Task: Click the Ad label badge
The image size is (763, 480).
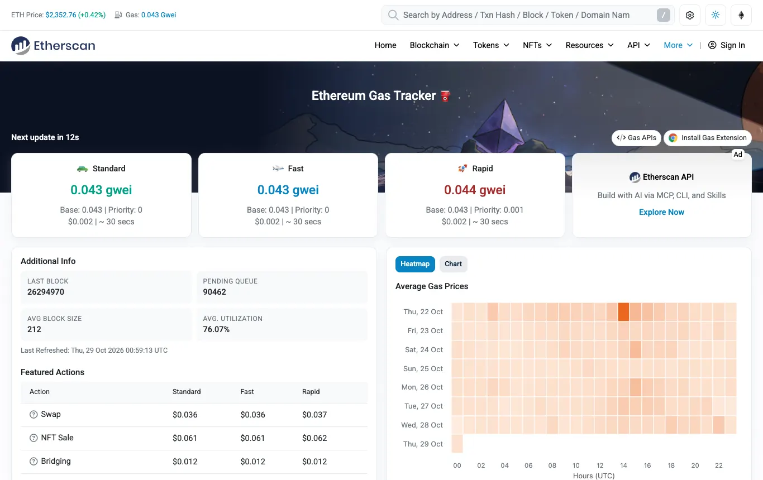Action: (x=738, y=155)
